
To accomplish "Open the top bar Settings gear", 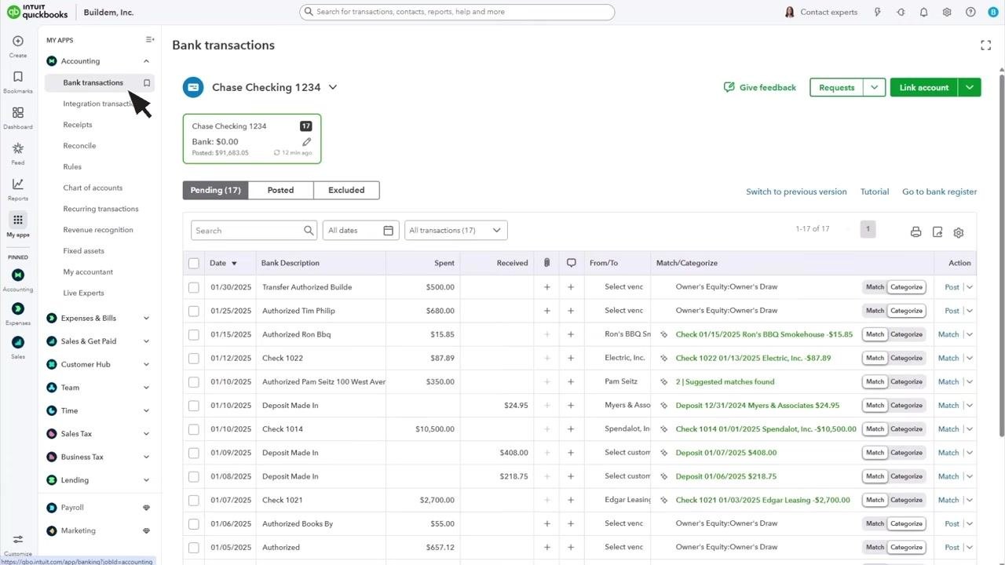I will (x=947, y=13).
